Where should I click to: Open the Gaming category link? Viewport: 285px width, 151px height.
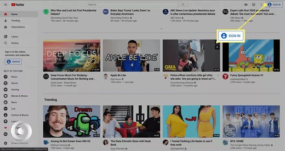point(15,90)
